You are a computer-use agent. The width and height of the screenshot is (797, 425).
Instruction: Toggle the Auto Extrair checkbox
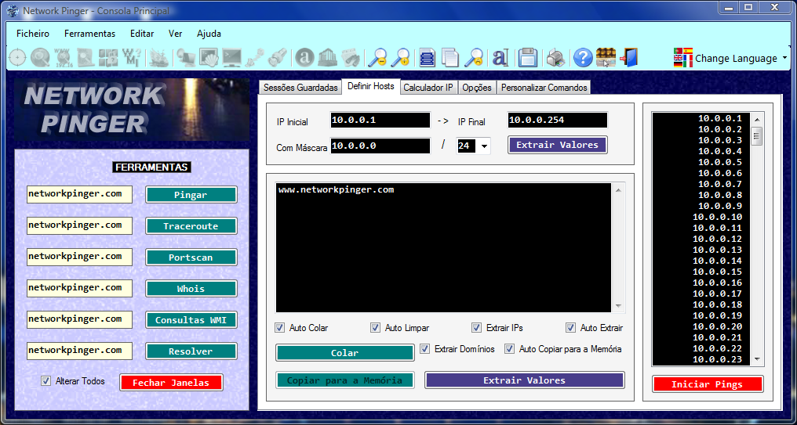tap(570, 328)
